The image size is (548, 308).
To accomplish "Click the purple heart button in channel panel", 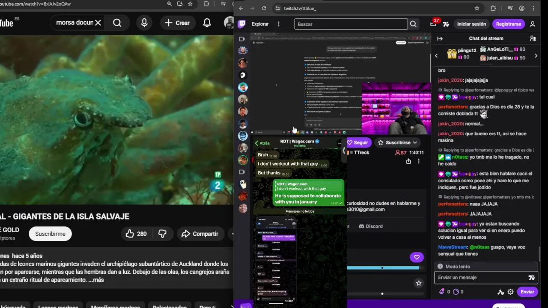I will [x=417, y=257].
